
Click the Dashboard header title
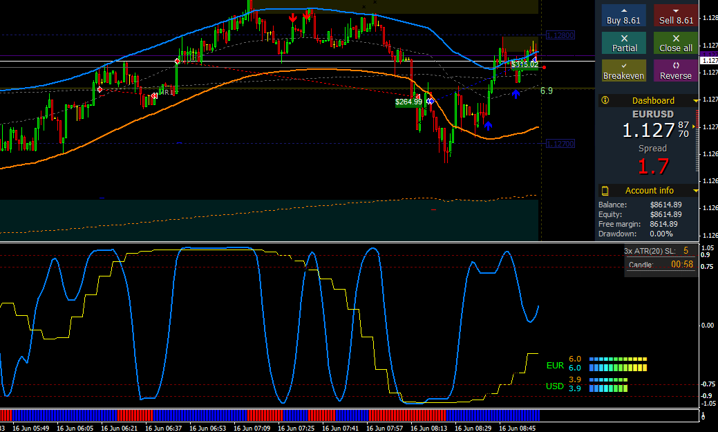tap(653, 101)
